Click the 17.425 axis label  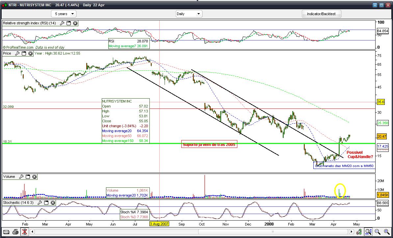(382, 146)
